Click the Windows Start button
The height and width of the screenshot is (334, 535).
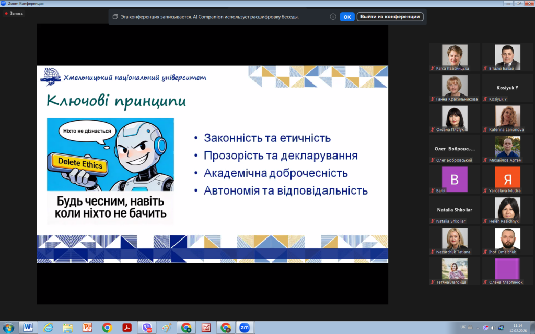coord(8,327)
